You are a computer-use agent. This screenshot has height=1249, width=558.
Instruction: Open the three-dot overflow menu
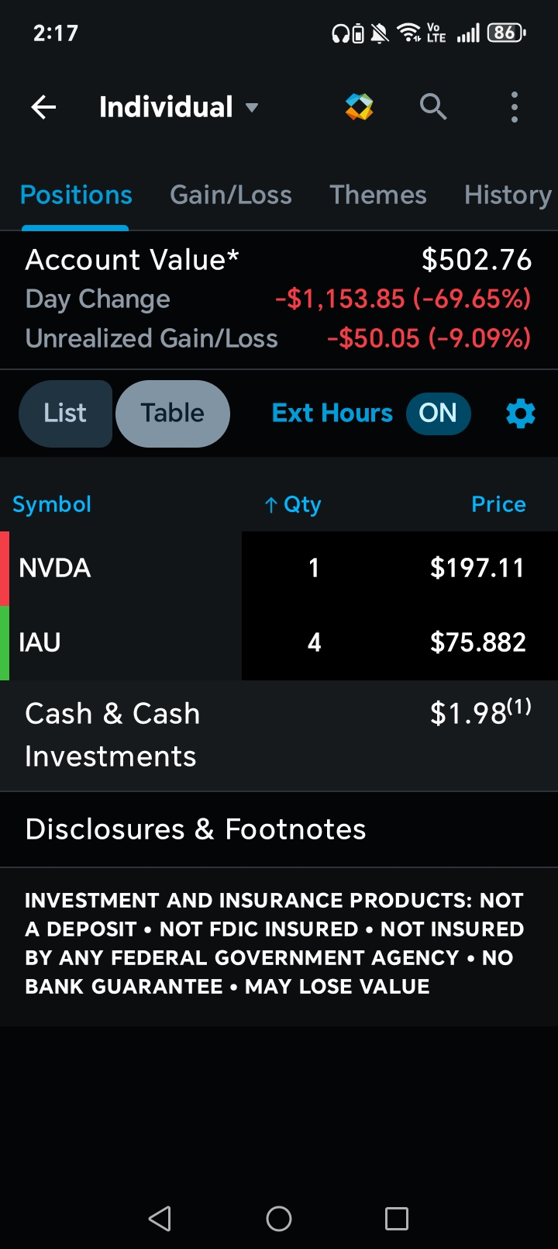[515, 107]
